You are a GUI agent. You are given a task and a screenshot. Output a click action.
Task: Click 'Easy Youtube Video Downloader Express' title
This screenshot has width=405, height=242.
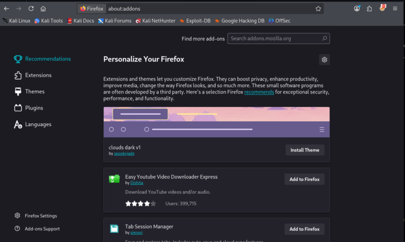pos(171,177)
